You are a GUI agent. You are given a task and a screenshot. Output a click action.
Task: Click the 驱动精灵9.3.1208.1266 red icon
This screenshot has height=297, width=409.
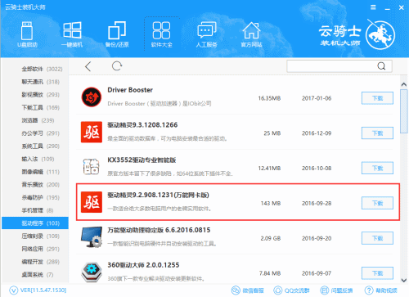pos(92,133)
